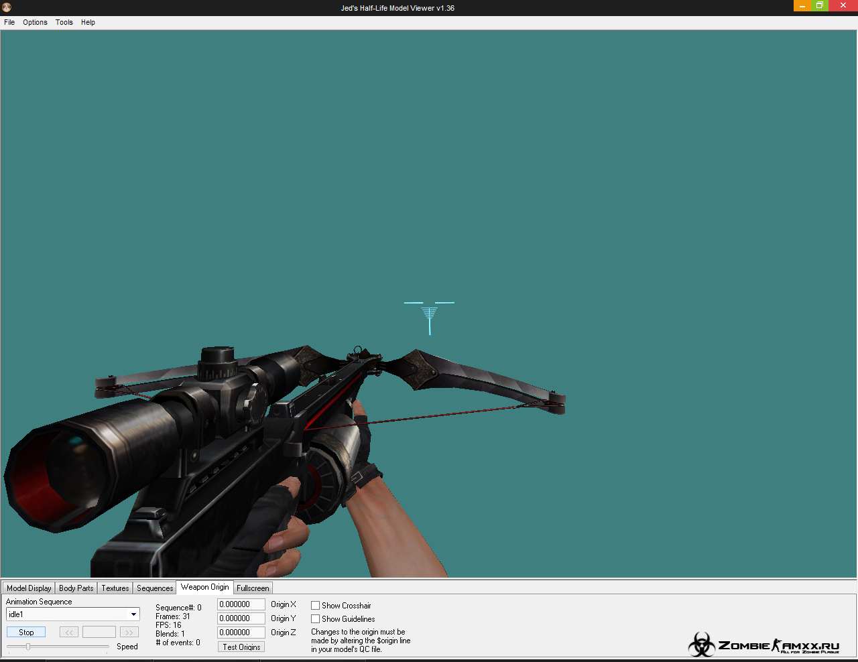Expand the Animation Sequence dropdown
Screen dimensions: 858x662
click(133, 614)
